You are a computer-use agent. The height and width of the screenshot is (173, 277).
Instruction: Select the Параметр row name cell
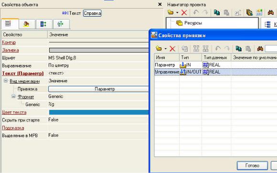click(167, 65)
